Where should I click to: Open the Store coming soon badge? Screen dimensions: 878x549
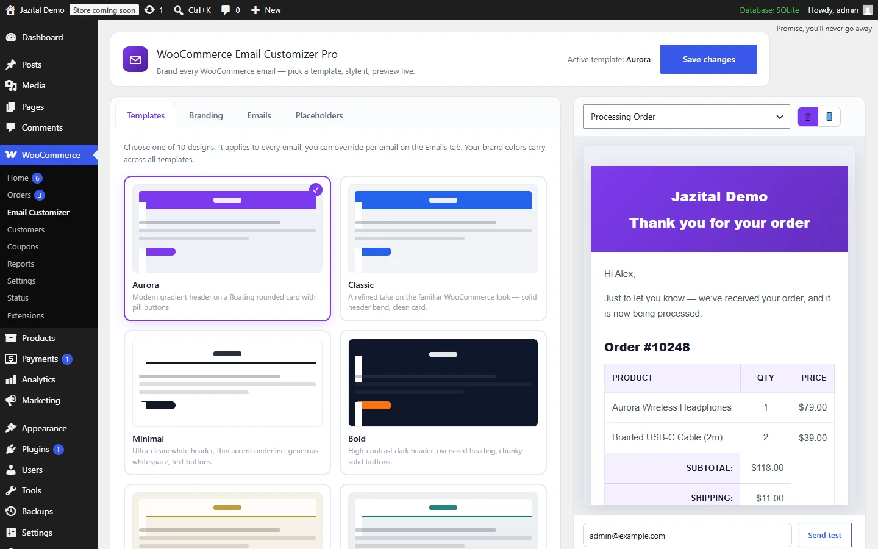point(104,10)
